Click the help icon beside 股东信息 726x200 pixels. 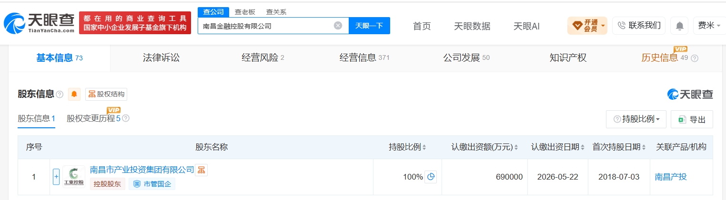(60, 95)
